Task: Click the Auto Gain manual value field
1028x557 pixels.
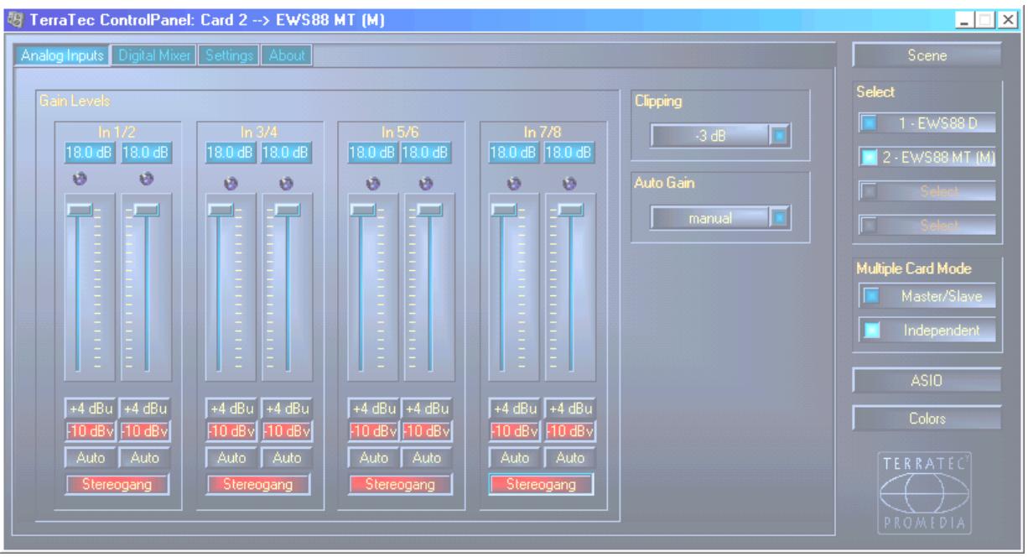Action: [710, 218]
